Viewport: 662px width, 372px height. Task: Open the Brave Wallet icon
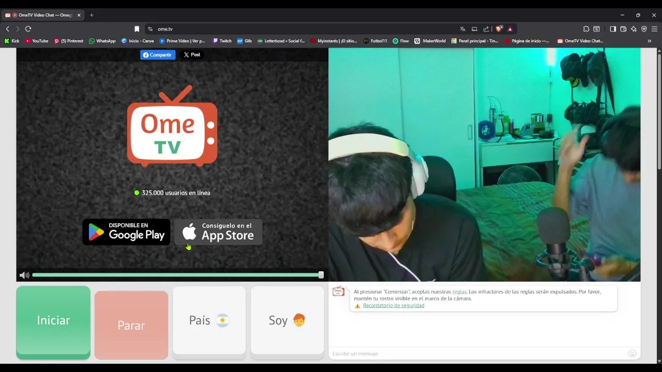(623, 29)
